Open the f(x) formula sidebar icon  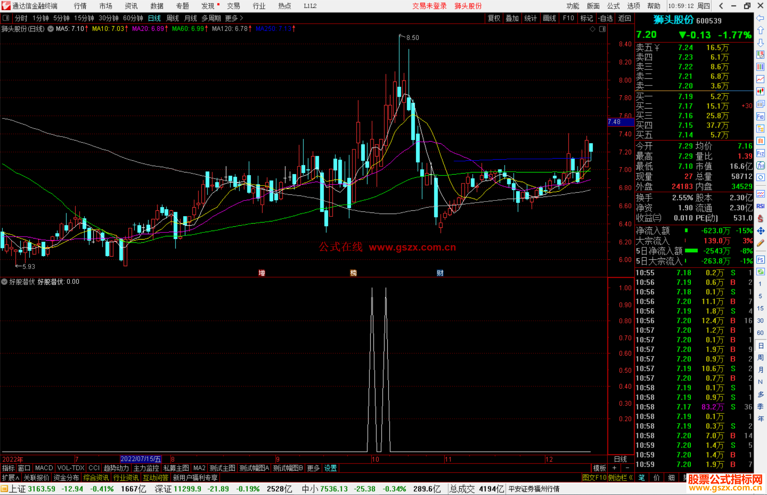[760, 165]
